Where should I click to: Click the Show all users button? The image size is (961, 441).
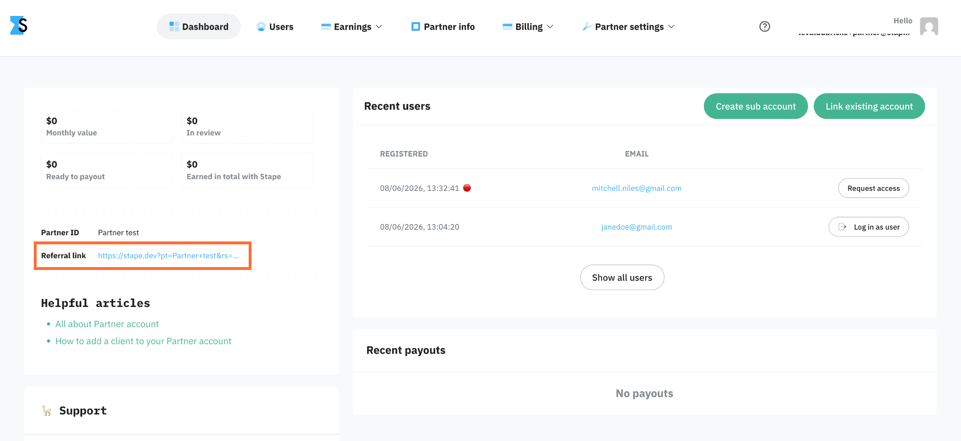(x=622, y=277)
